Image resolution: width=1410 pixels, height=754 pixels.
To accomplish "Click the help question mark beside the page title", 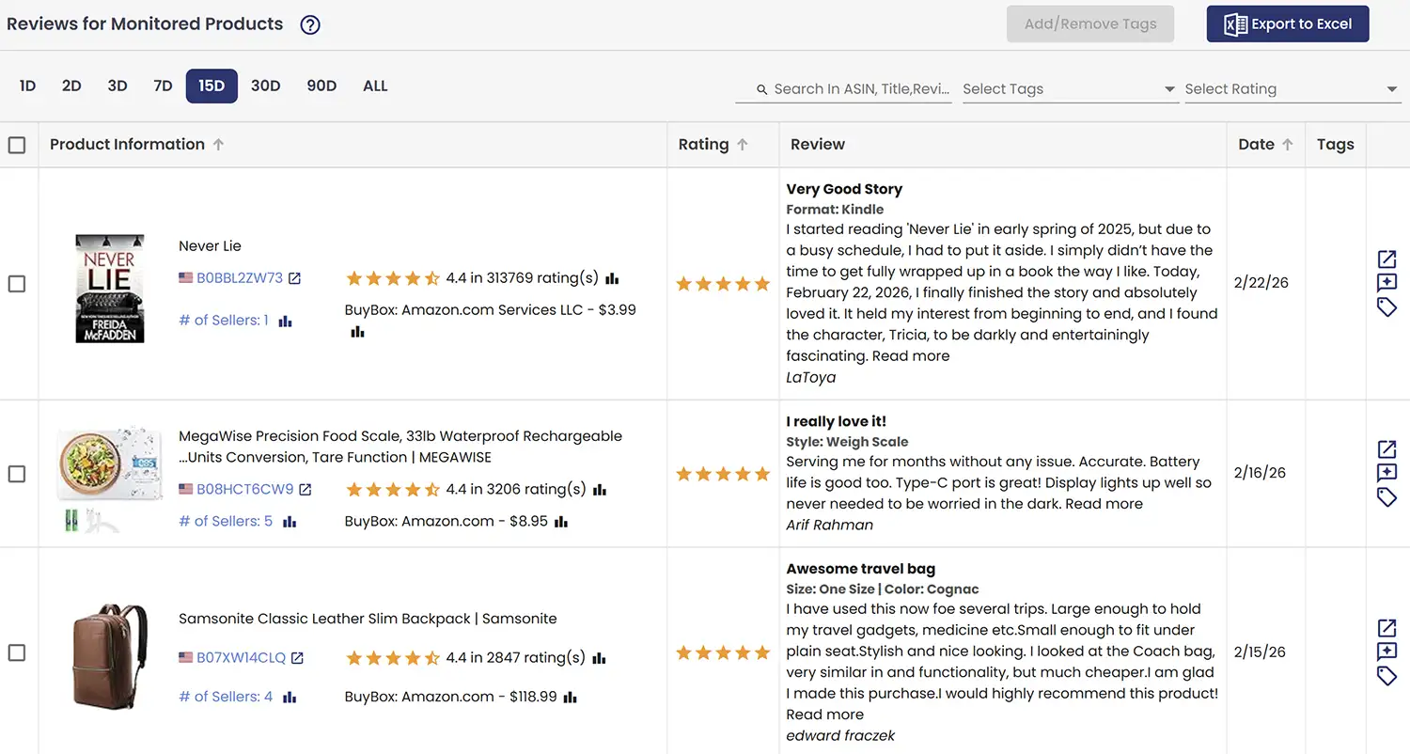I will [309, 24].
